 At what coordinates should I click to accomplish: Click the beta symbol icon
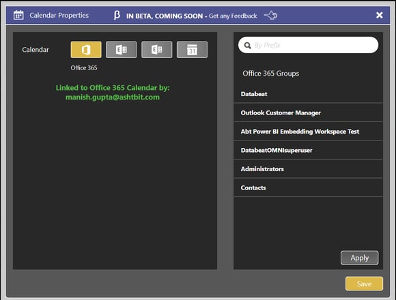click(x=117, y=15)
